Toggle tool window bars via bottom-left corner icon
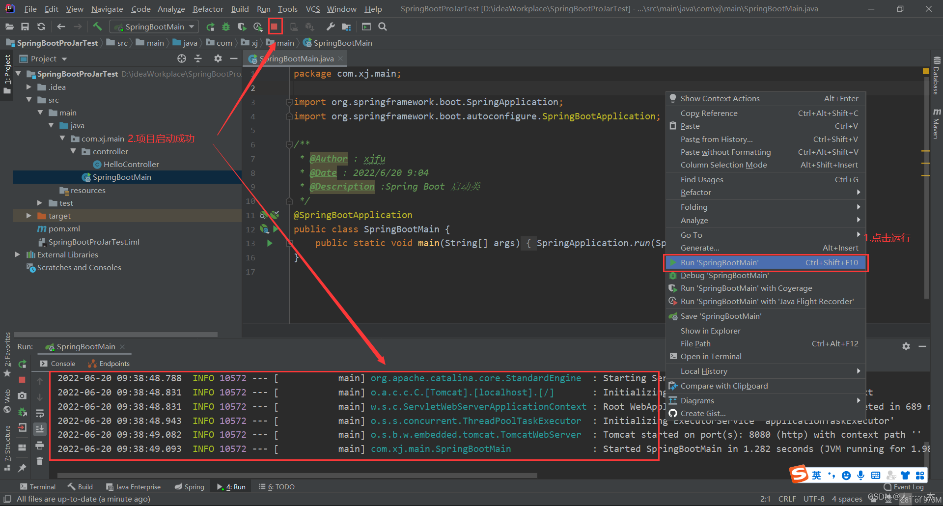943x506 pixels. click(7, 499)
